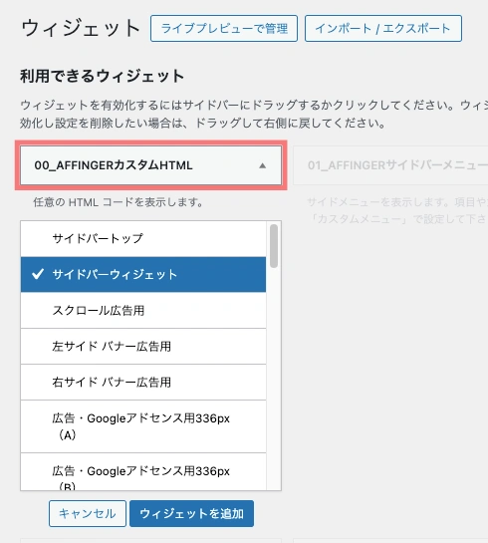The image size is (488, 543).
Task: Pick 右サイド バナー広告用 option
Action: point(143,383)
